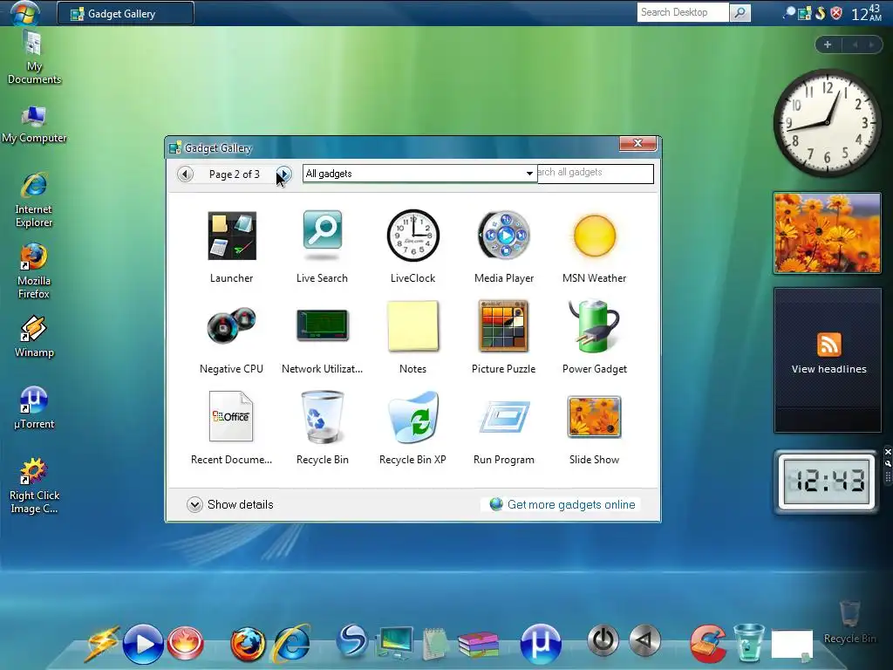
Task: Open Firefox icon in dock
Action: tap(248, 645)
